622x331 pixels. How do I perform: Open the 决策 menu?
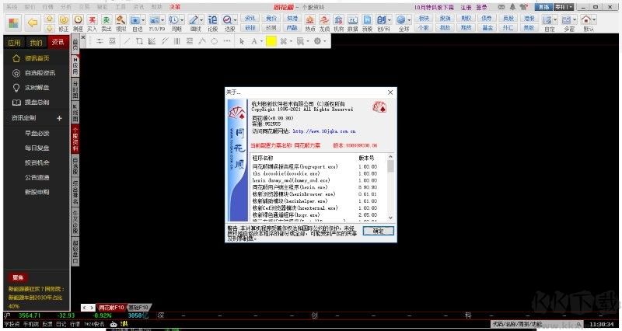(174, 7)
